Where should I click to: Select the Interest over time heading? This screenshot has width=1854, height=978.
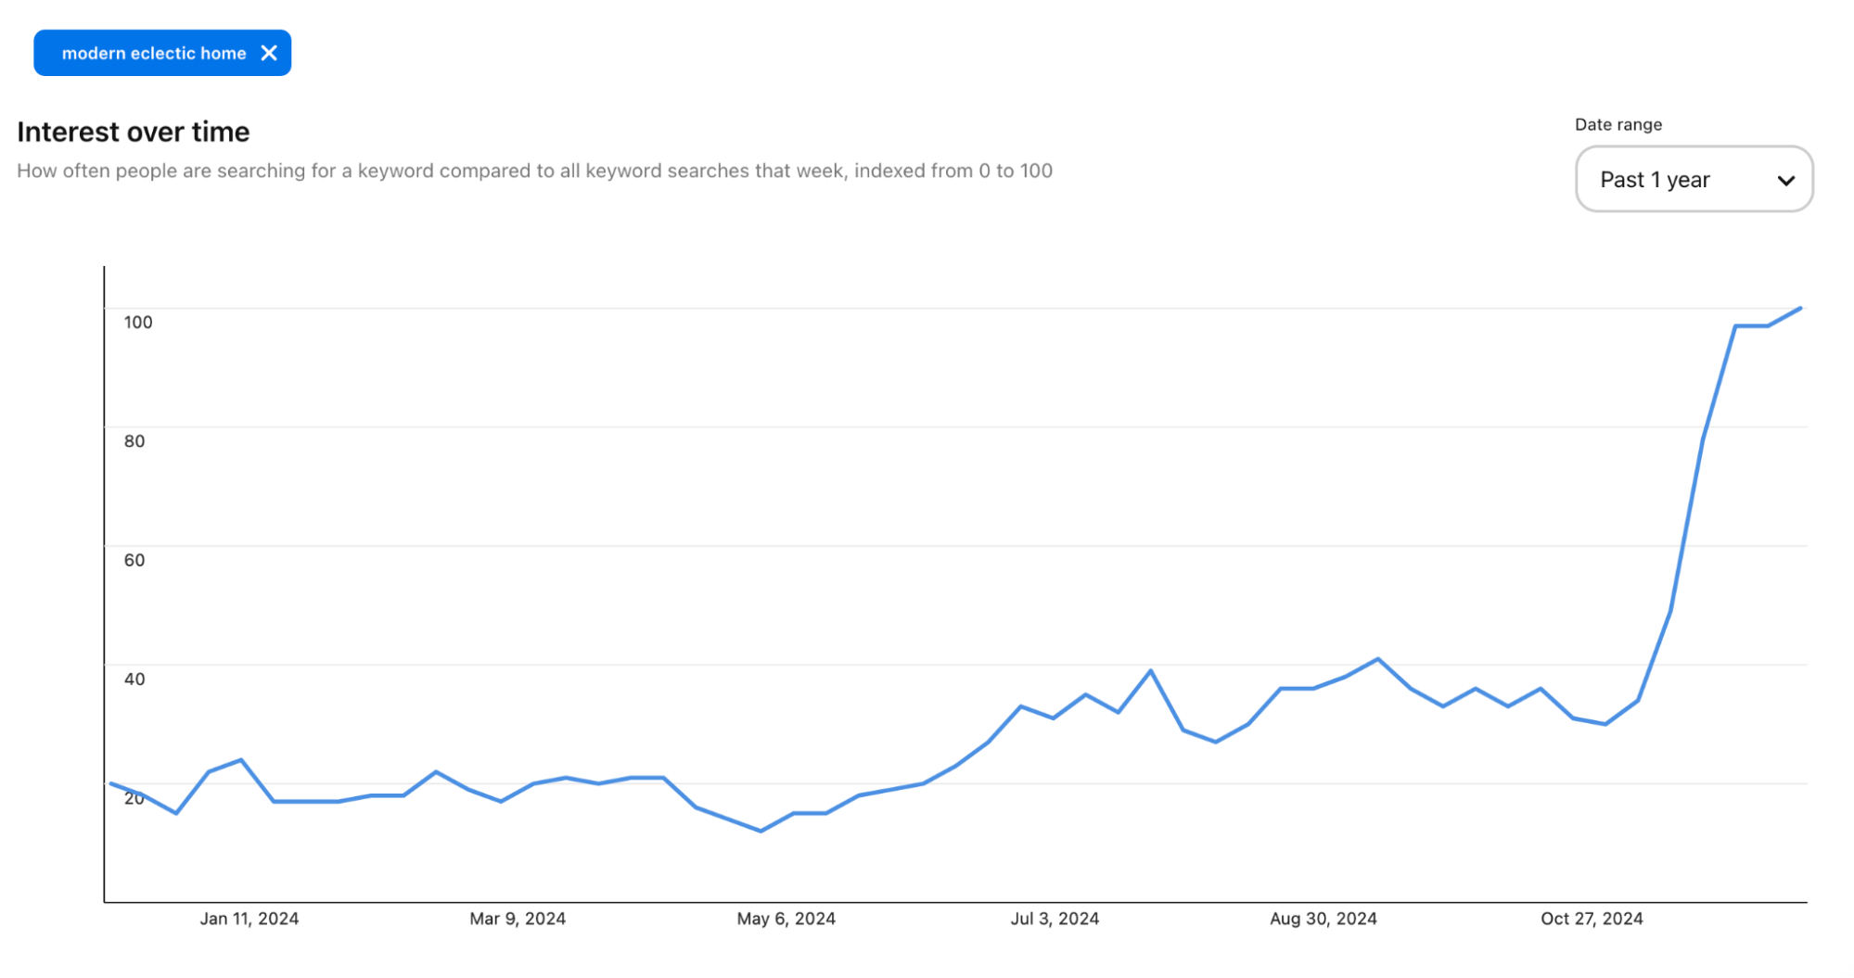coord(134,132)
